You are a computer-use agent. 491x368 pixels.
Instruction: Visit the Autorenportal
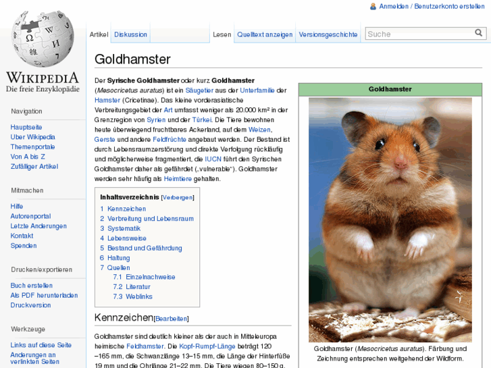pyautogui.click(x=30, y=216)
